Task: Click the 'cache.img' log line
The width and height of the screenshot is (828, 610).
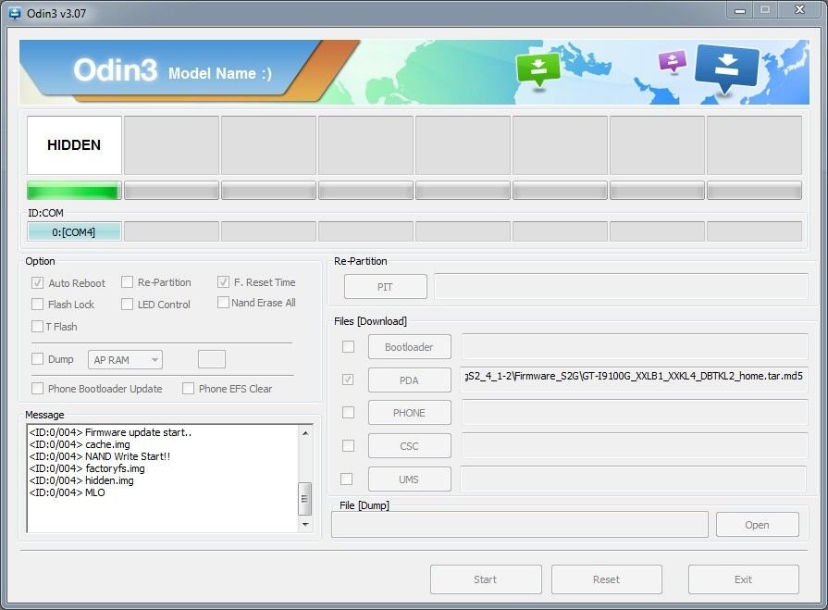Action: 80,444
